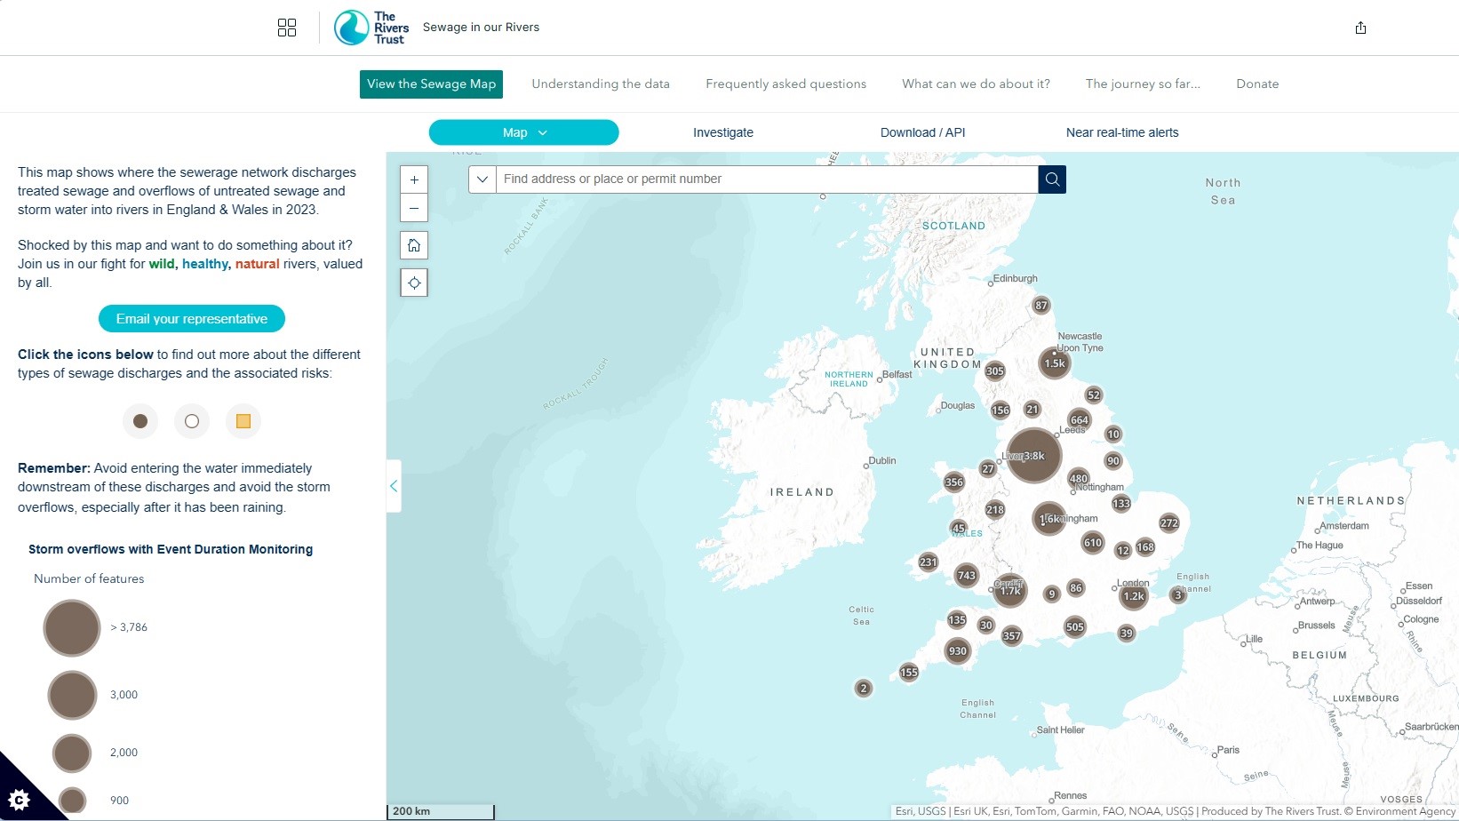
Task: Click the 135 cluster in North Devon
Action: [x=957, y=620]
